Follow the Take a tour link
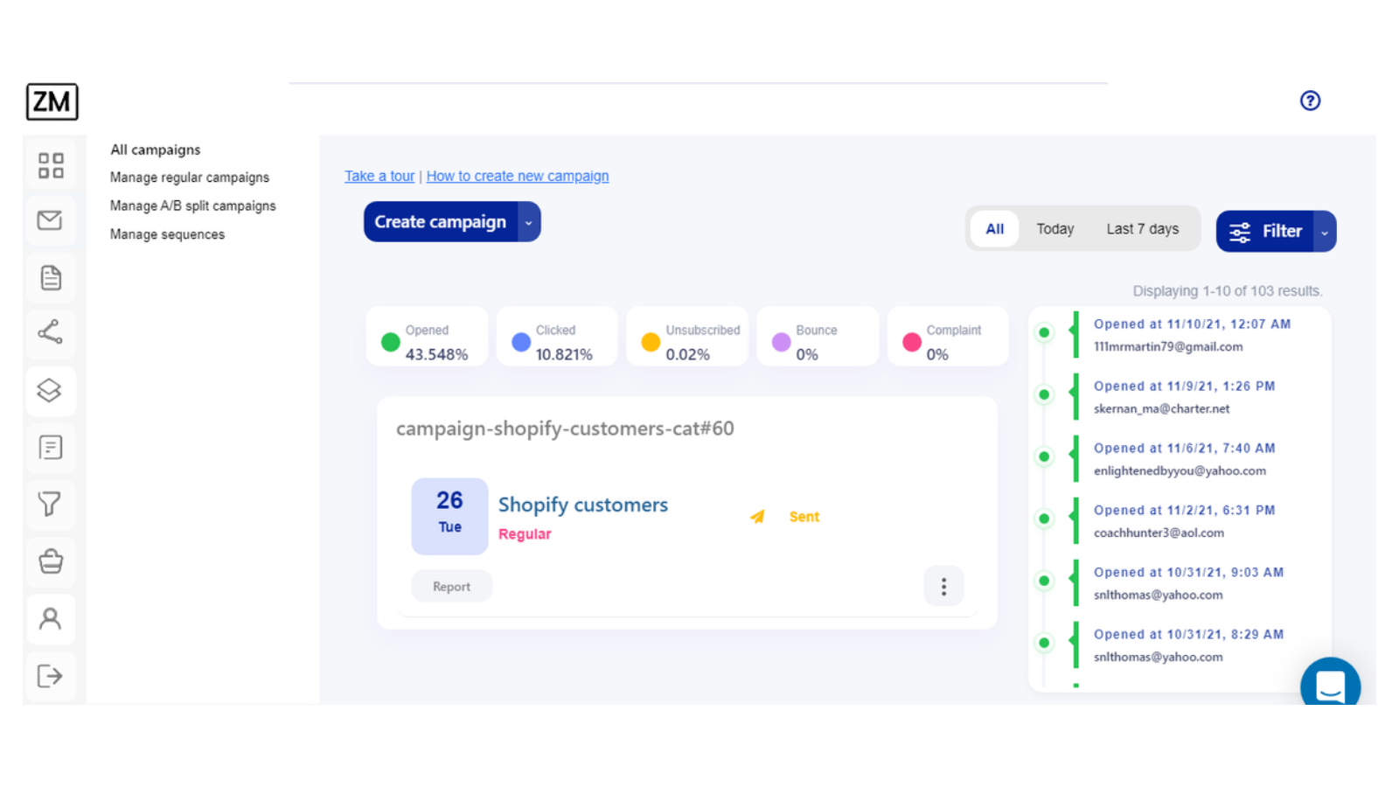Screen dimensions: 1399x787 pyautogui.click(x=379, y=176)
